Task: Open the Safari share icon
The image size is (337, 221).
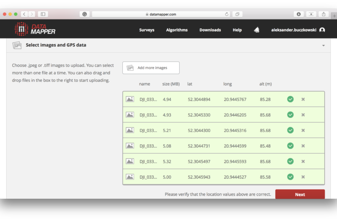Action: pos(324,14)
